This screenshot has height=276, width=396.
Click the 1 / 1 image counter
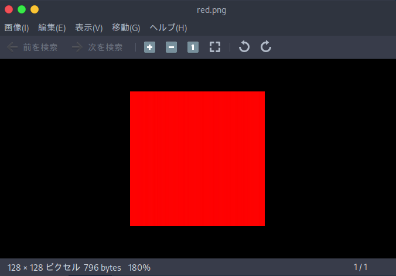360,268
